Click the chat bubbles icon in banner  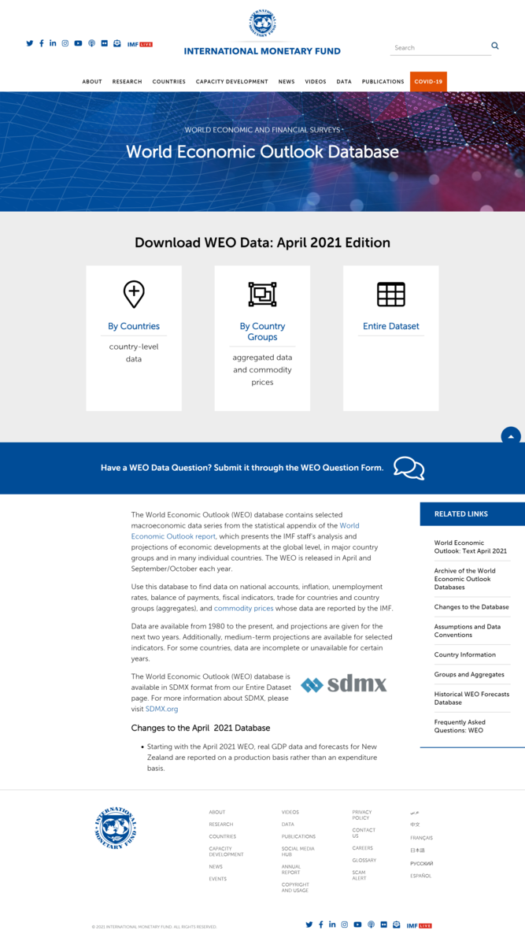(x=409, y=468)
